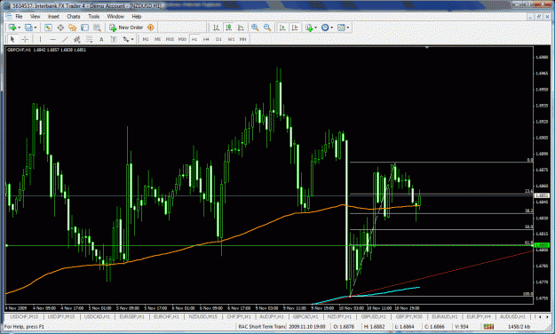Open the Tools menu
The image size is (555, 334).
94,17
